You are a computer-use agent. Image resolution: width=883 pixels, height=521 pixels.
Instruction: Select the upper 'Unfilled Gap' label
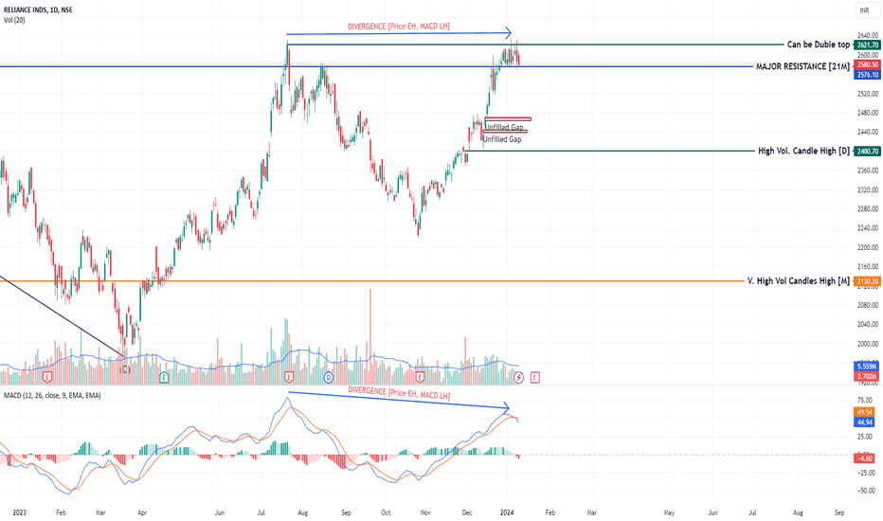pos(505,127)
